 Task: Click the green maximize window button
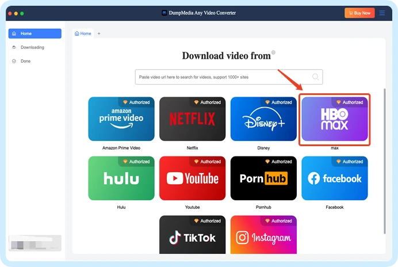[x=22, y=13]
